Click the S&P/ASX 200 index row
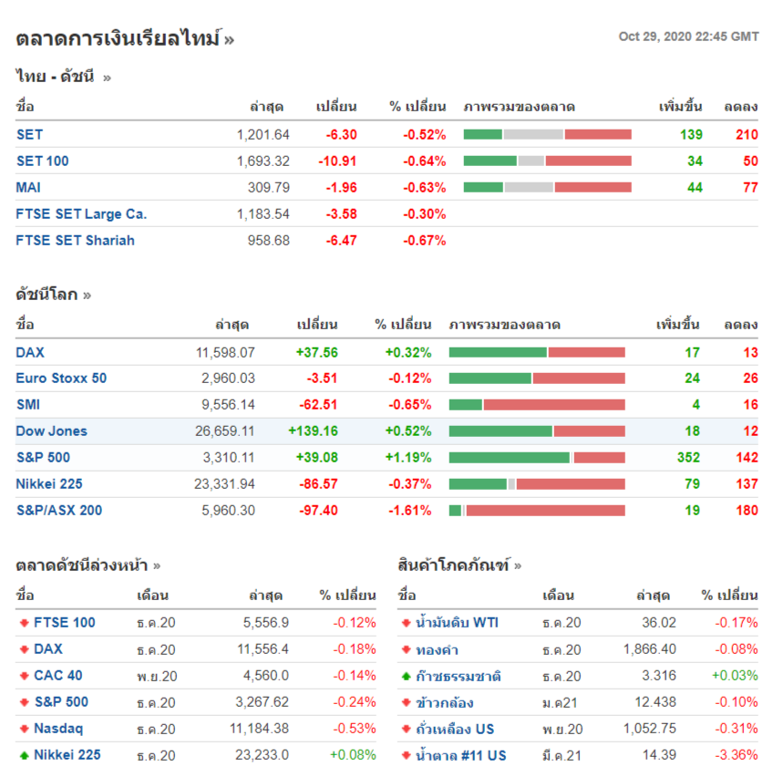Image resolution: width=773 pixels, height=777 pixels. coord(58,511)
